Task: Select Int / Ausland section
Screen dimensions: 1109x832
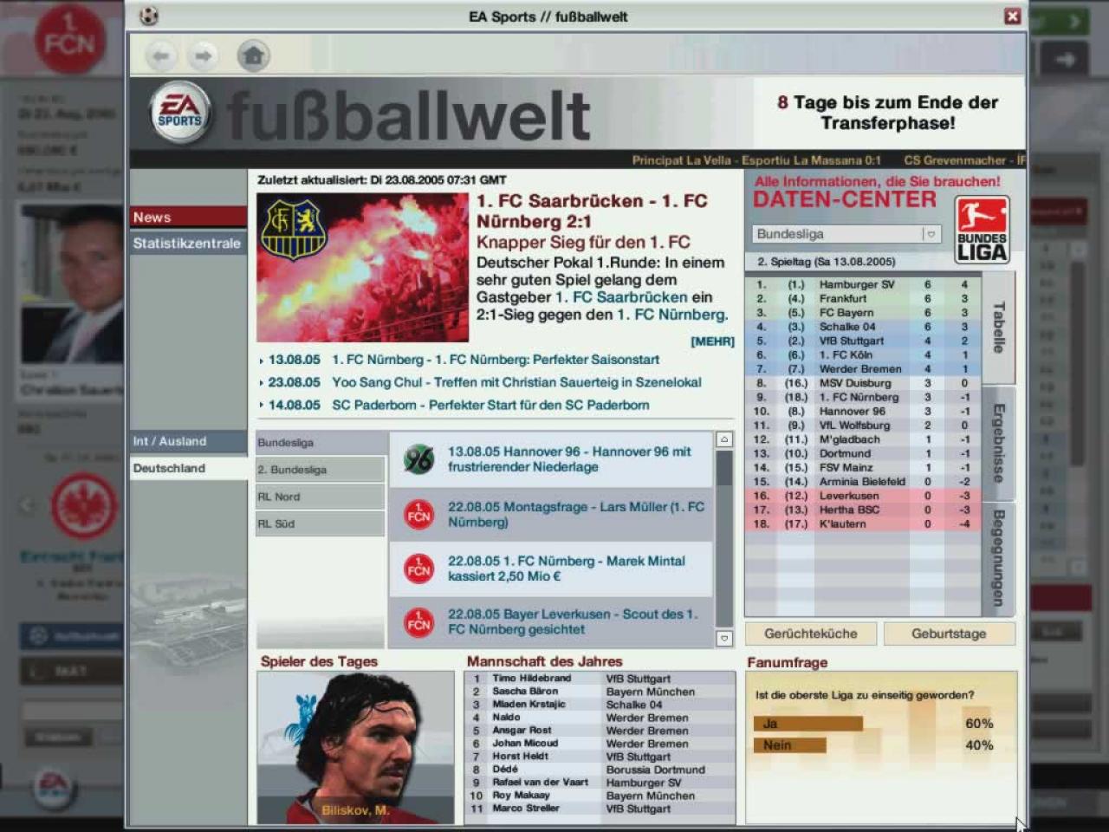Action: click(x=188, y=441)
